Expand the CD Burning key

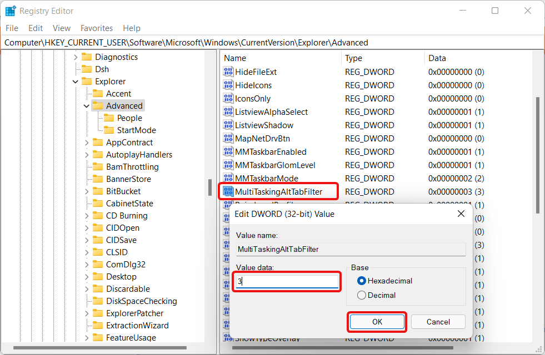pyautogui.click(x=87, y=216)
